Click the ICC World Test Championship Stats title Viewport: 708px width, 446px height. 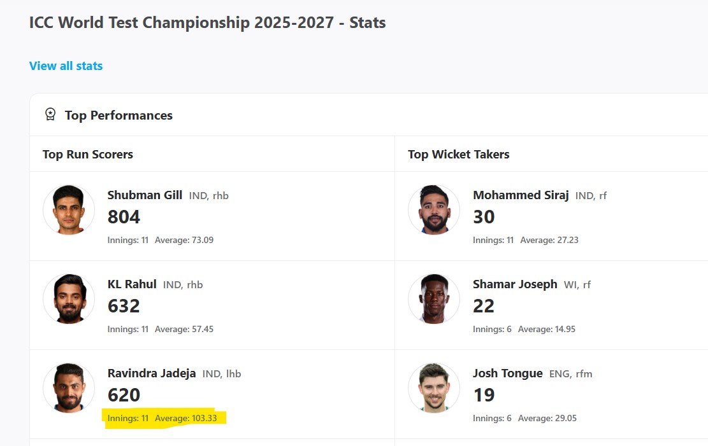[x=207, y=23]
